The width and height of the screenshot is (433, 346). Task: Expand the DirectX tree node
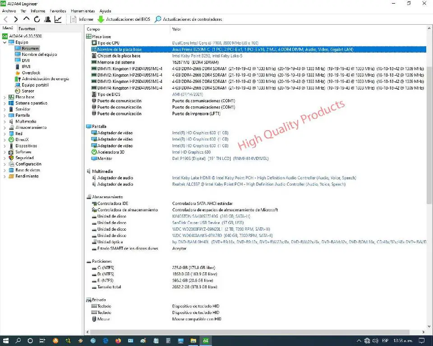(5, 140)
